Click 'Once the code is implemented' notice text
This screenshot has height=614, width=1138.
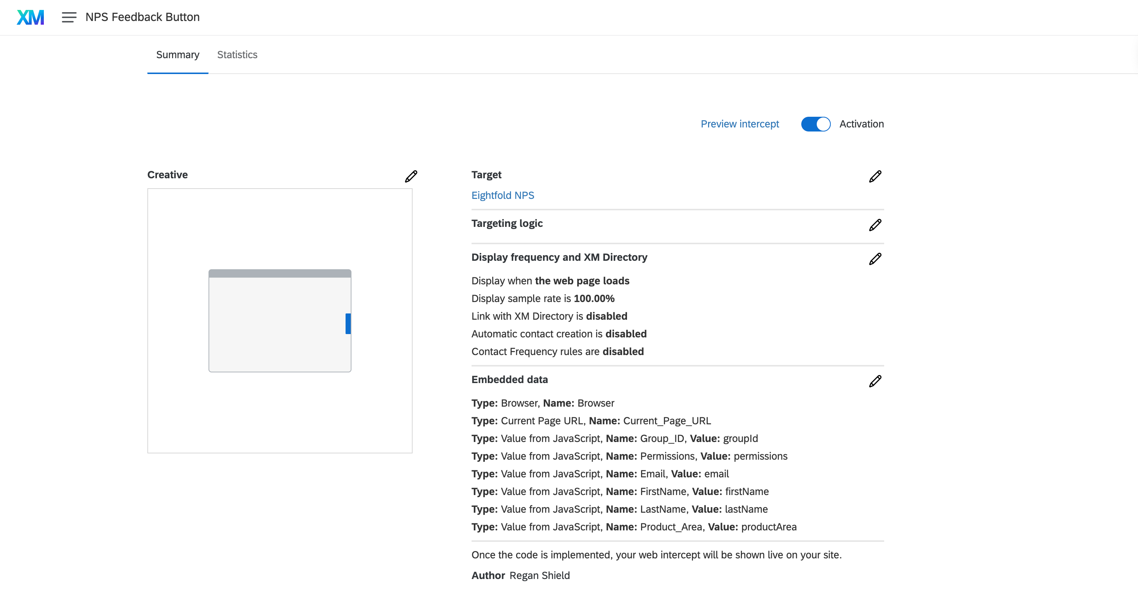coord(656,555)
